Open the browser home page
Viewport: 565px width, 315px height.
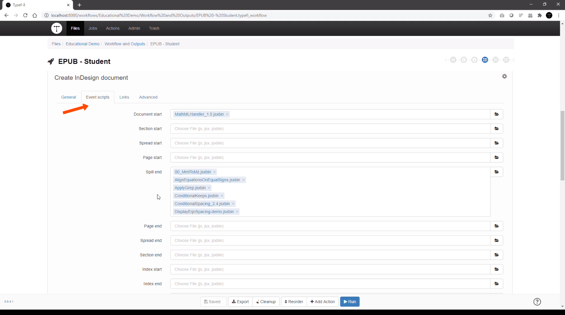point(35,15)
